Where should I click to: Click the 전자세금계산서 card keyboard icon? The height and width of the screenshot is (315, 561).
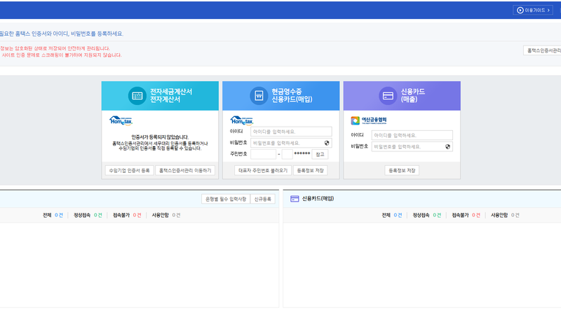[x=137, y=96]
